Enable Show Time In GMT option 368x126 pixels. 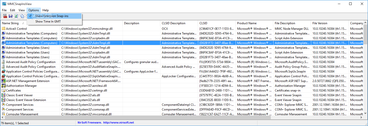pos(55,21)
